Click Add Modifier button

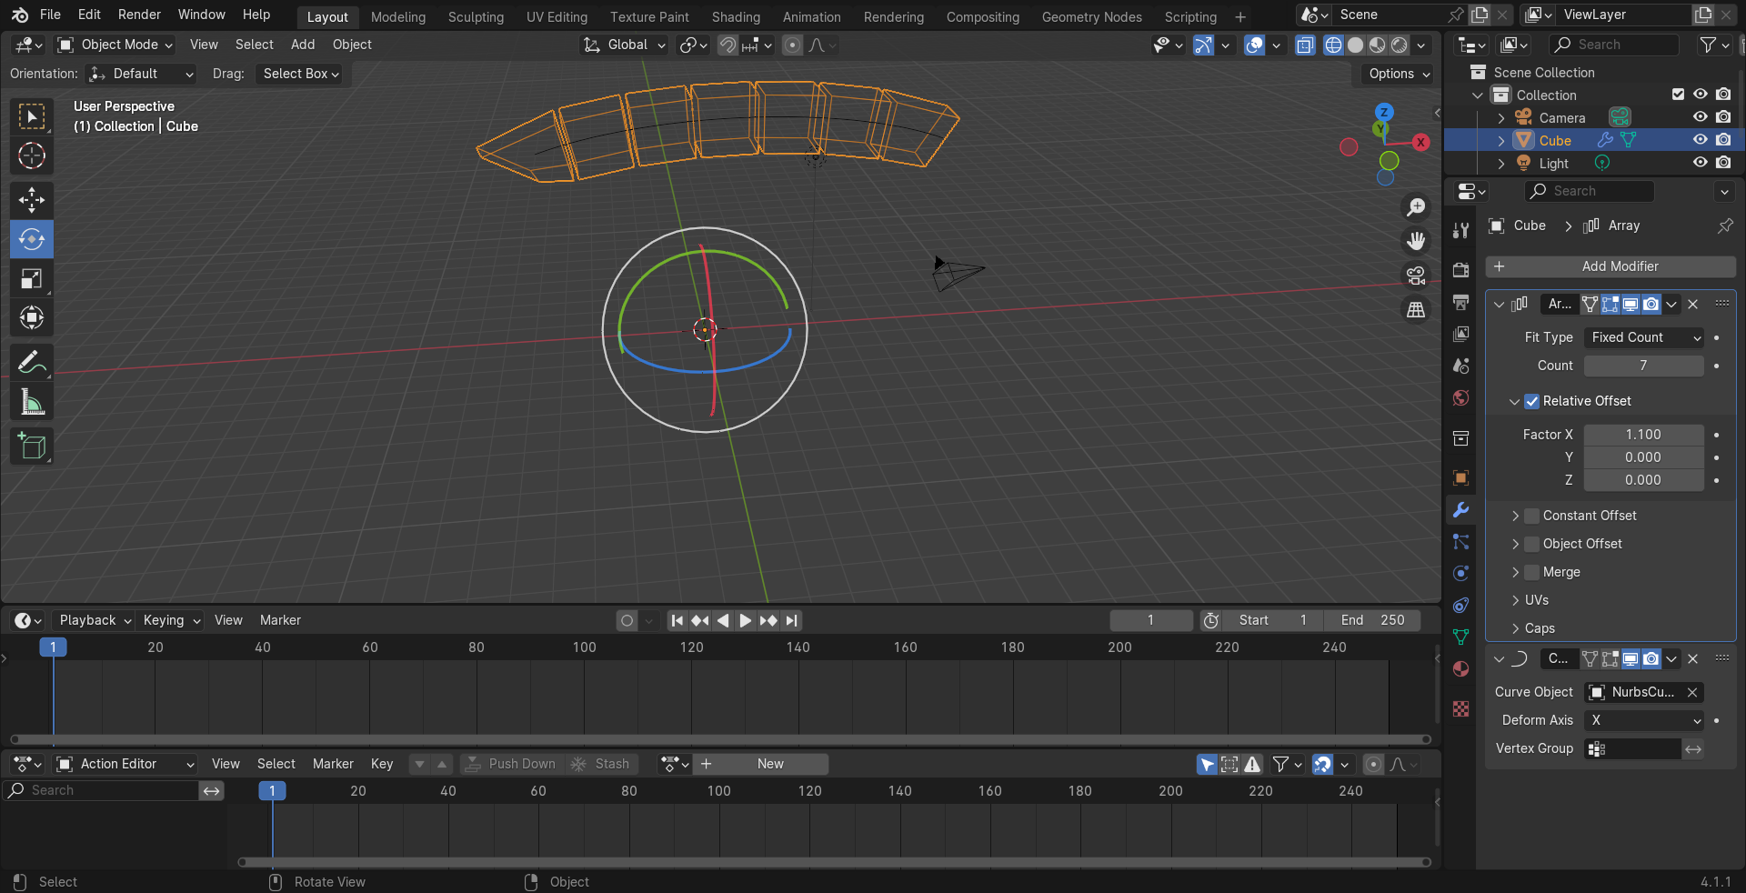pos(1611,266)
